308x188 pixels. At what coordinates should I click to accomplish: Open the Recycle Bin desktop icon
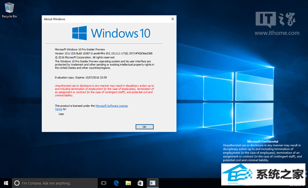9,10
